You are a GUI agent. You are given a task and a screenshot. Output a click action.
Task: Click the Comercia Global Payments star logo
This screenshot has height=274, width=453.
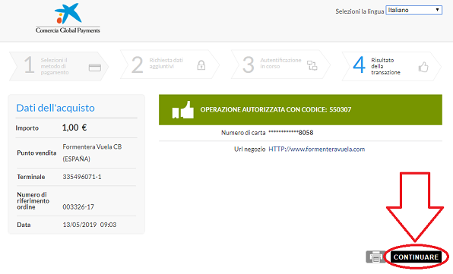68,14
